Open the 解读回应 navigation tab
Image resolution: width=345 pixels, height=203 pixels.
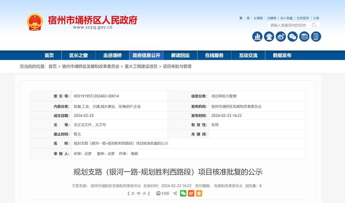tap(180, 55)
